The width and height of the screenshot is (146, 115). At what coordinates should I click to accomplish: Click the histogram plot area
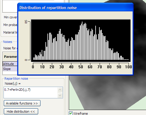coord(81,41)
